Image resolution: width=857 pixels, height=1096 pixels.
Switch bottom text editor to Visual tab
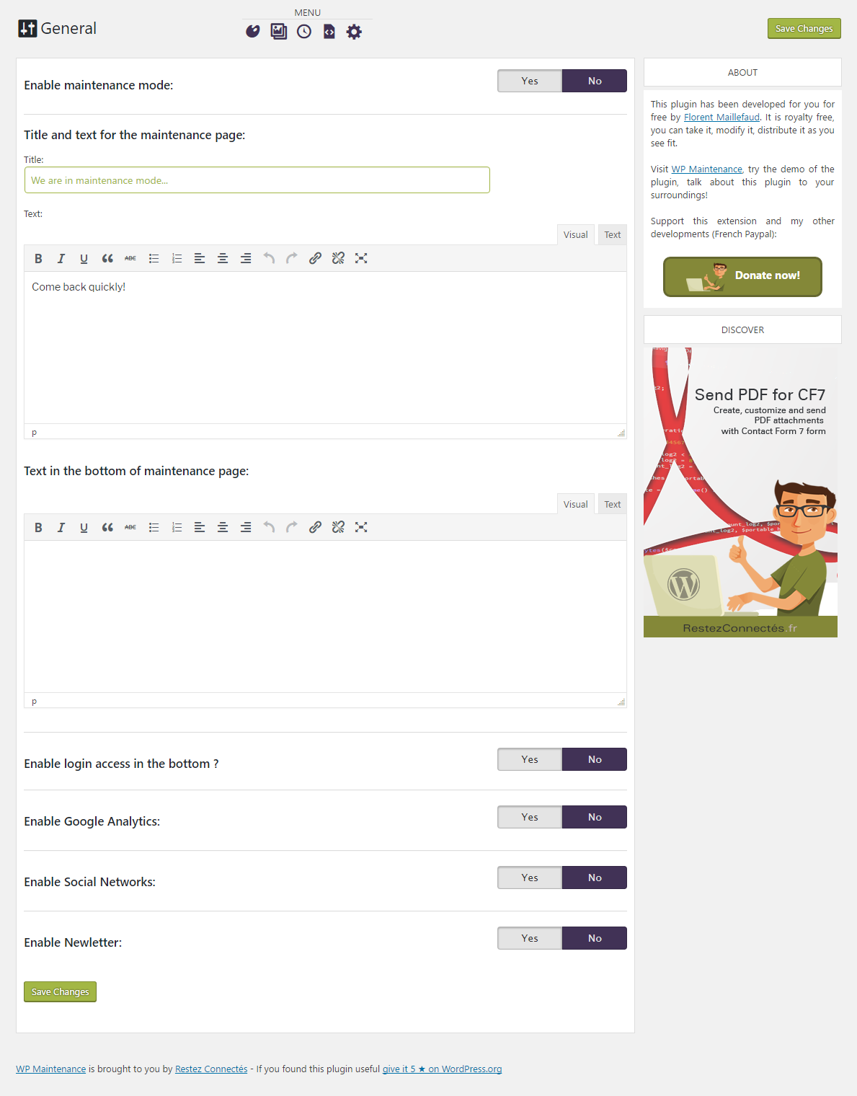click(575, 504)
